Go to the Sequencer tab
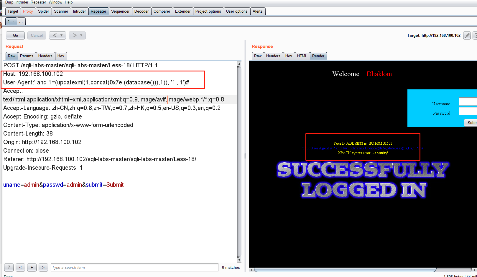The width and height of the screenshot is (477, 277). click(120, 11)
